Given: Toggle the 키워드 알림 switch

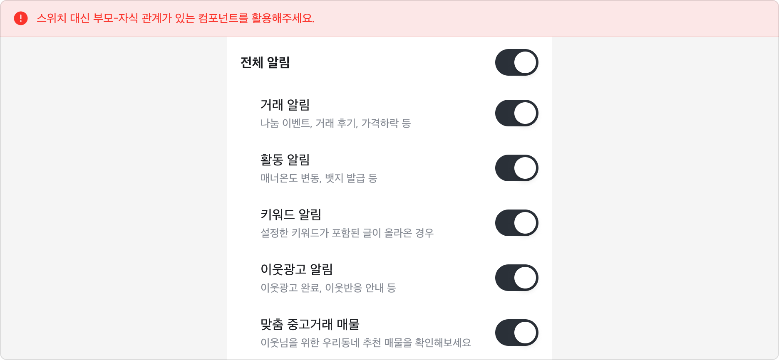Looking at the screenshot, I should coord(516,222).
